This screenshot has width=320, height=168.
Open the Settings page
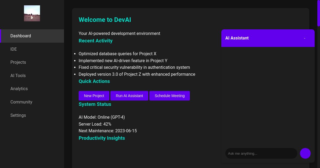18,115
